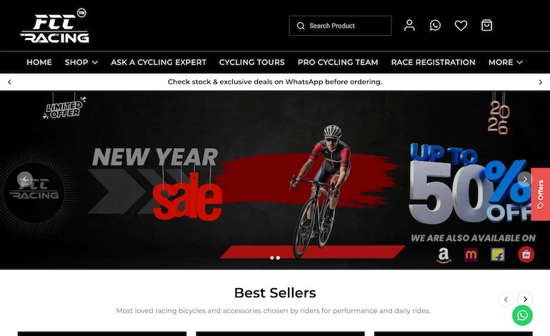This screenshot has height=336, width=550.
Task: Open the red Offers side tab
Action: click(x=540, y=194)
